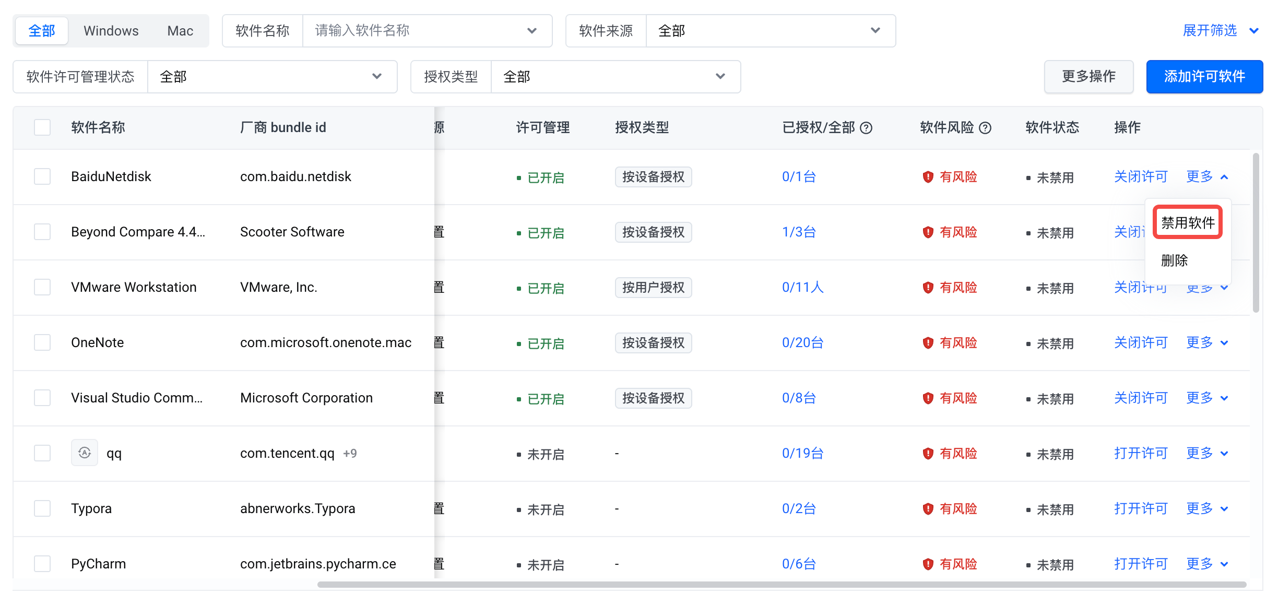Toggle the select-all checkbox in table header
Image resolution: width=1278 pixels, height=594 pixels.
[42, 128]
